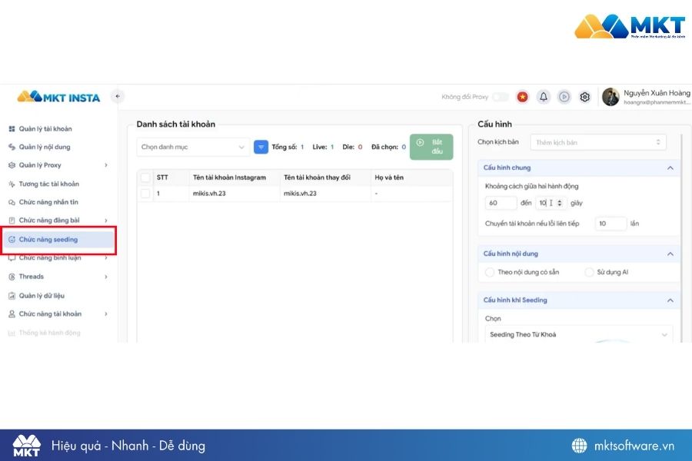Click the Chức năng nhắn tin chat icon

pyautogui.click(x=12, y=202)
